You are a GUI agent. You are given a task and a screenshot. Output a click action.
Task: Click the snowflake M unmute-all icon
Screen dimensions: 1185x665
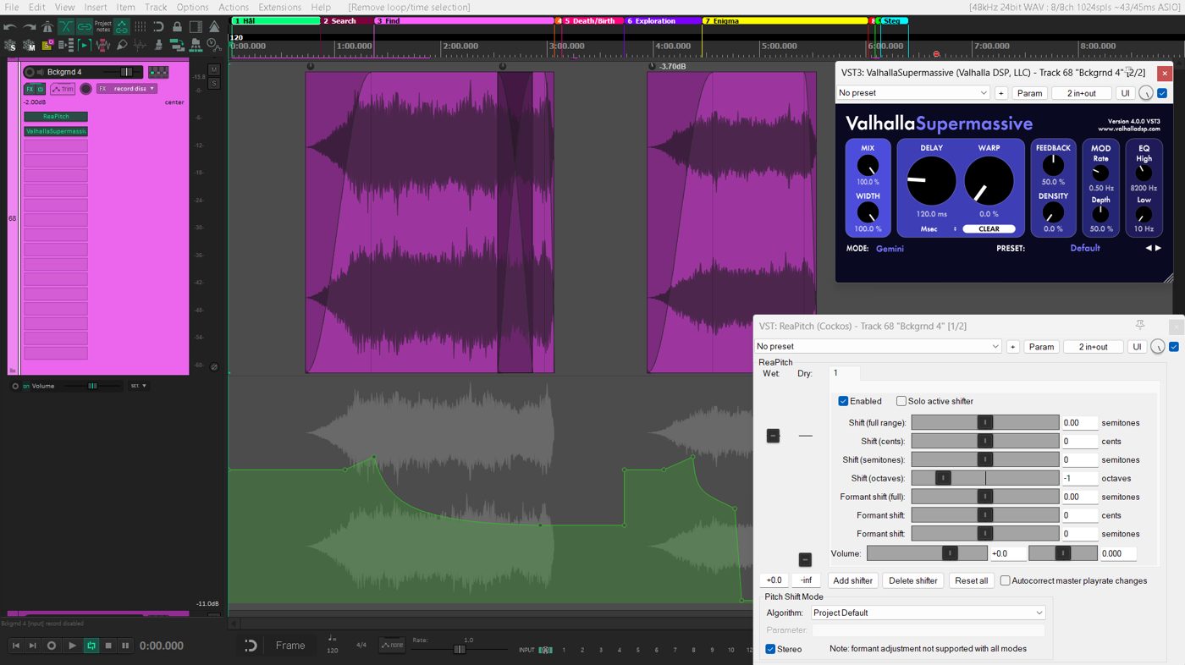coord(29,45)
